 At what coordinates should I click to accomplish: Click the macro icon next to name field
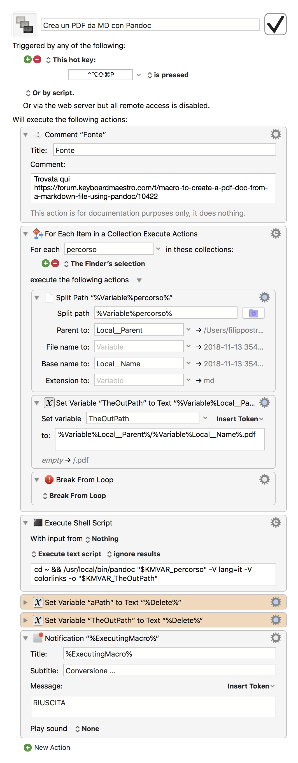click(25, 25)
